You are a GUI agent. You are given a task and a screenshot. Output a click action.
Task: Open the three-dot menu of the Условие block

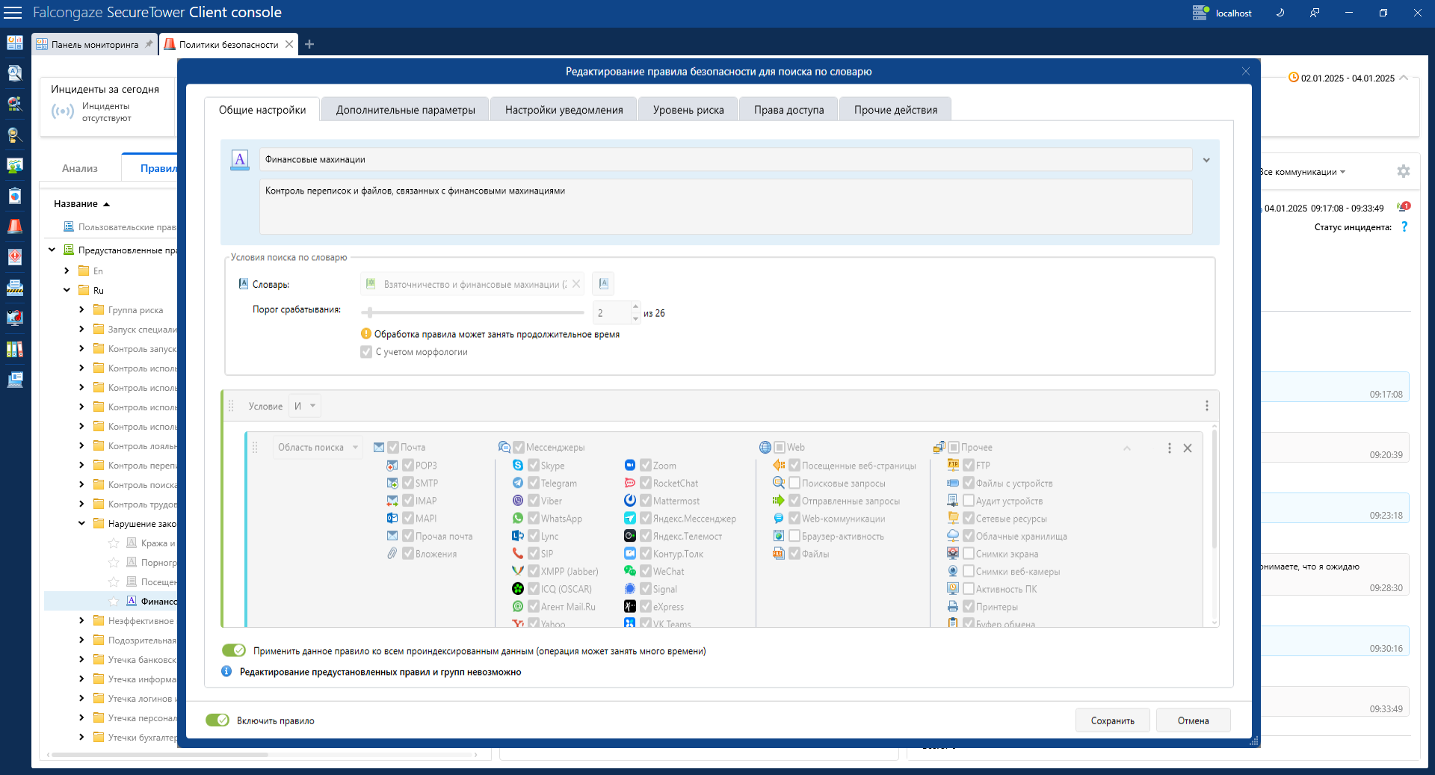click(x=1206, y=406)
